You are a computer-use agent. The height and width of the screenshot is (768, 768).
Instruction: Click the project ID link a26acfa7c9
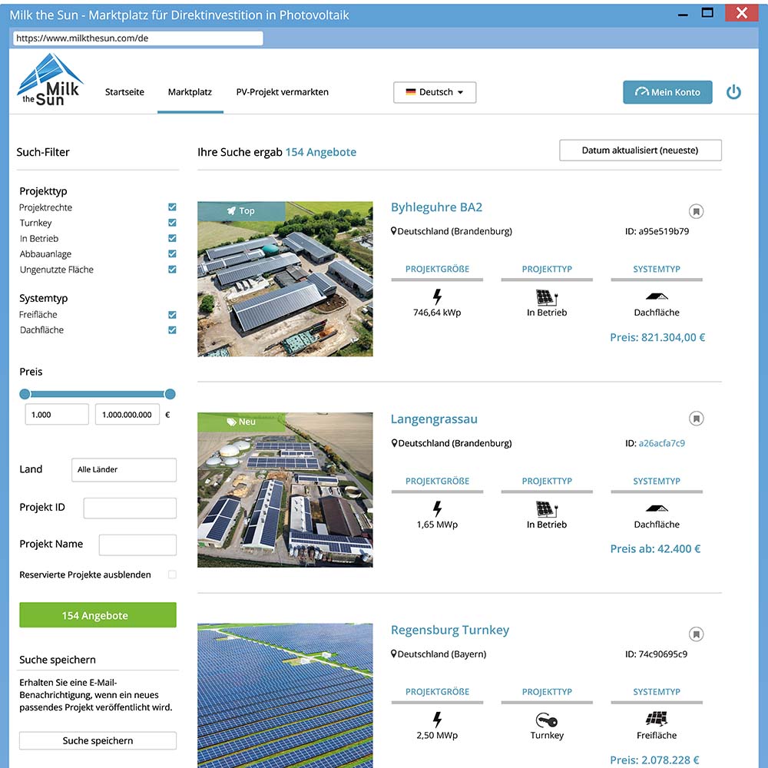(661, 443)
